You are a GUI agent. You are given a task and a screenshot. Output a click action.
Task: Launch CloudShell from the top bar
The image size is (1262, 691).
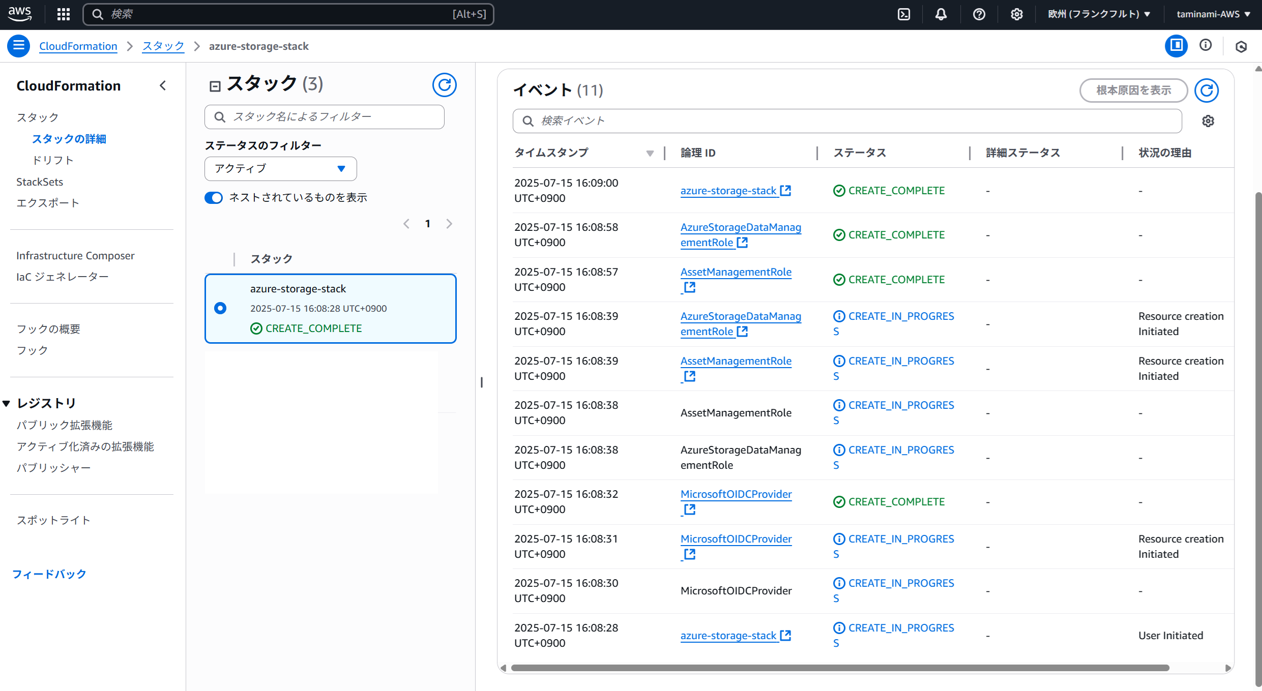click(904, 14)
